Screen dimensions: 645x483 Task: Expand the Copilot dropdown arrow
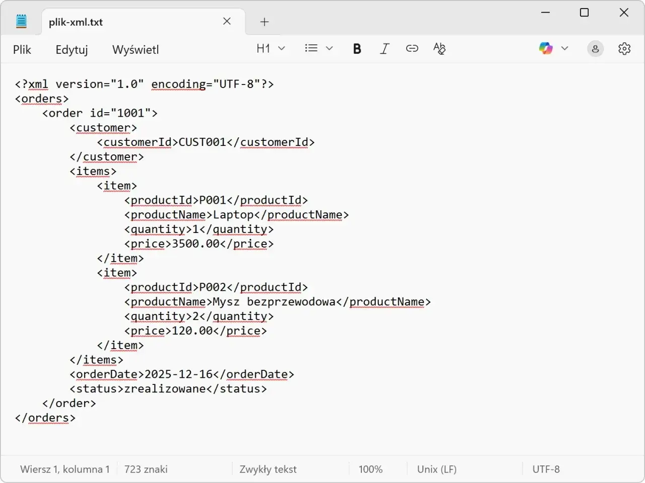[565, 48]
